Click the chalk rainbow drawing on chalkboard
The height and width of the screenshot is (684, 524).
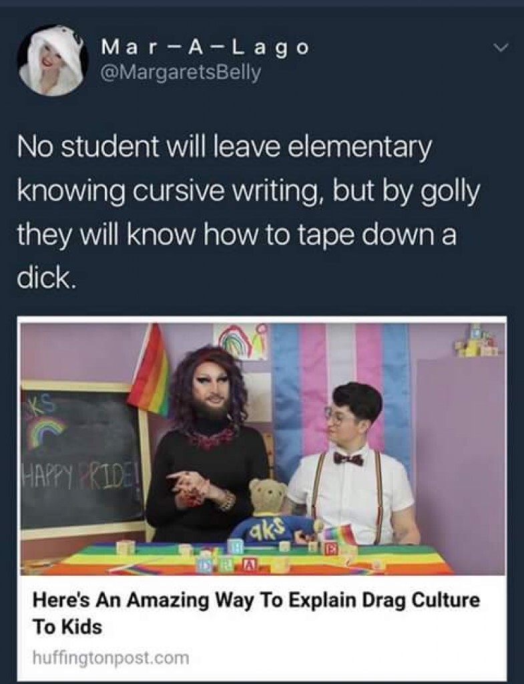click(x=48, y=431)
